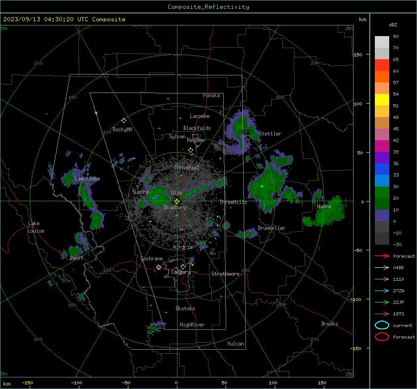Click the HighRiver city label

[192, 325]
